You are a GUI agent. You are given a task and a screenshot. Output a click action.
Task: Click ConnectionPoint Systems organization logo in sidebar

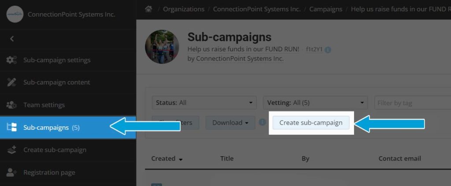pyautogui.click(x=15, y=14)
